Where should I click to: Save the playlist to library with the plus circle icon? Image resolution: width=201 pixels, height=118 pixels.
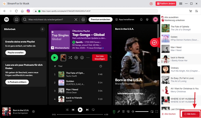(76, 58)
